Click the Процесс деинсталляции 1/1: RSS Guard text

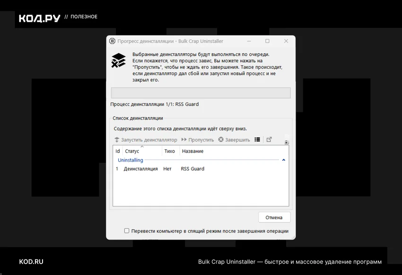pos(154,104)
